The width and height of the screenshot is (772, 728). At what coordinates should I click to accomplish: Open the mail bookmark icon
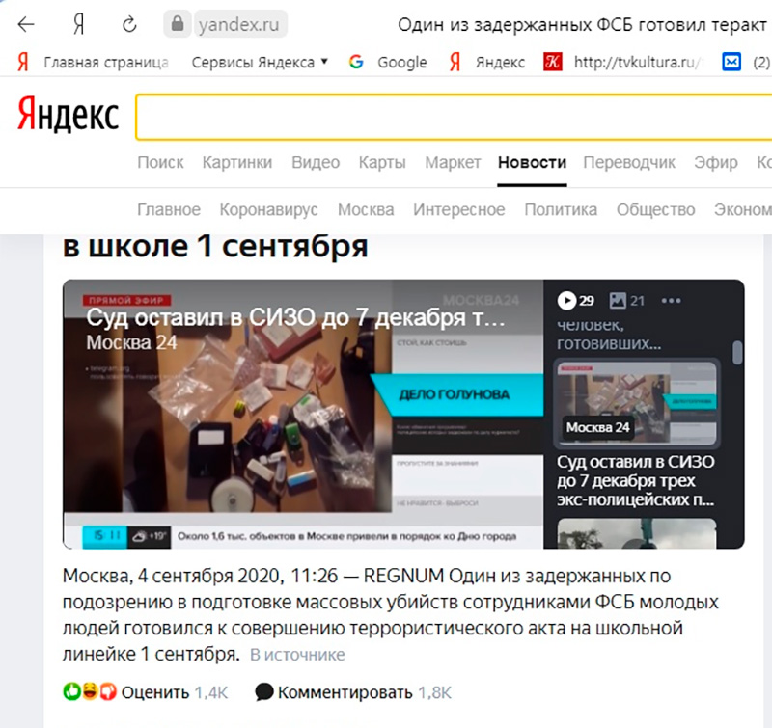[731, 62]
